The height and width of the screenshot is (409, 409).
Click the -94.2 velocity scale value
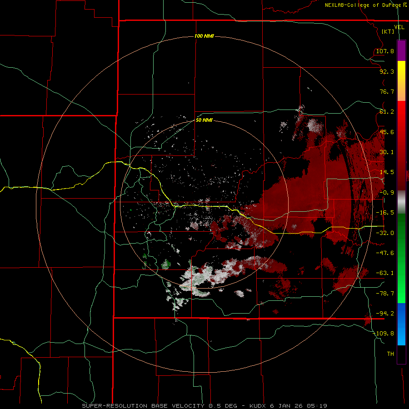click(x=385, y=314)
